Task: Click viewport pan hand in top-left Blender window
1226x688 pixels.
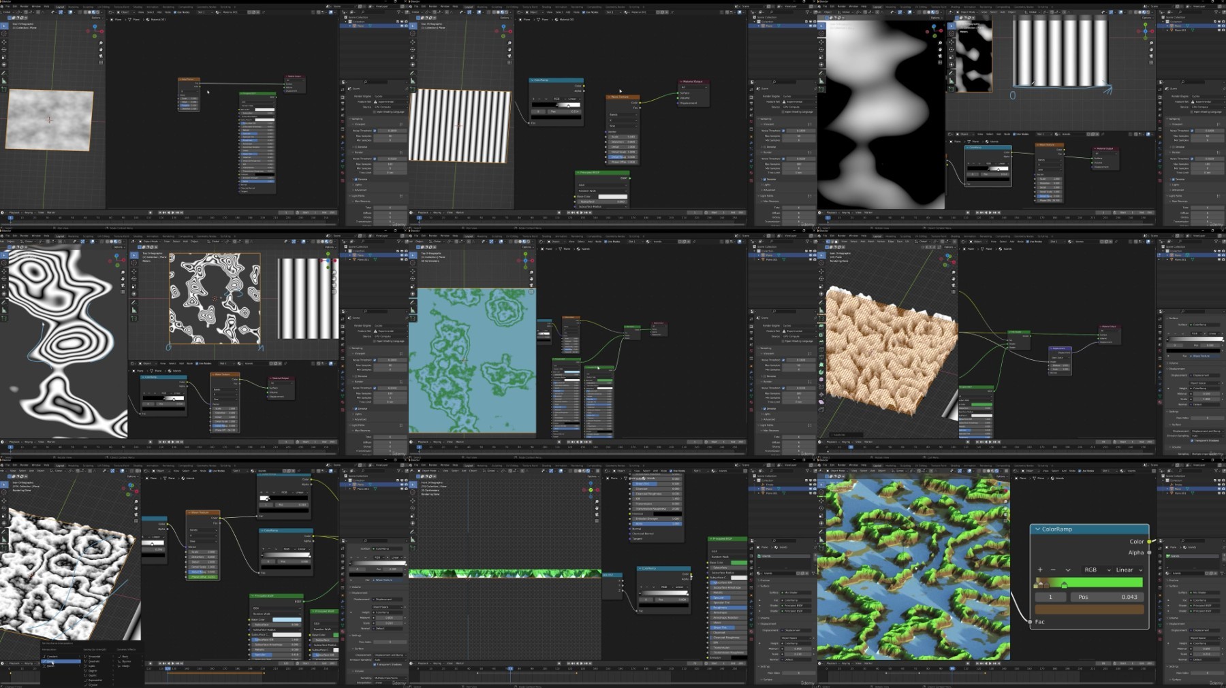Action: [x=101, y=50]
